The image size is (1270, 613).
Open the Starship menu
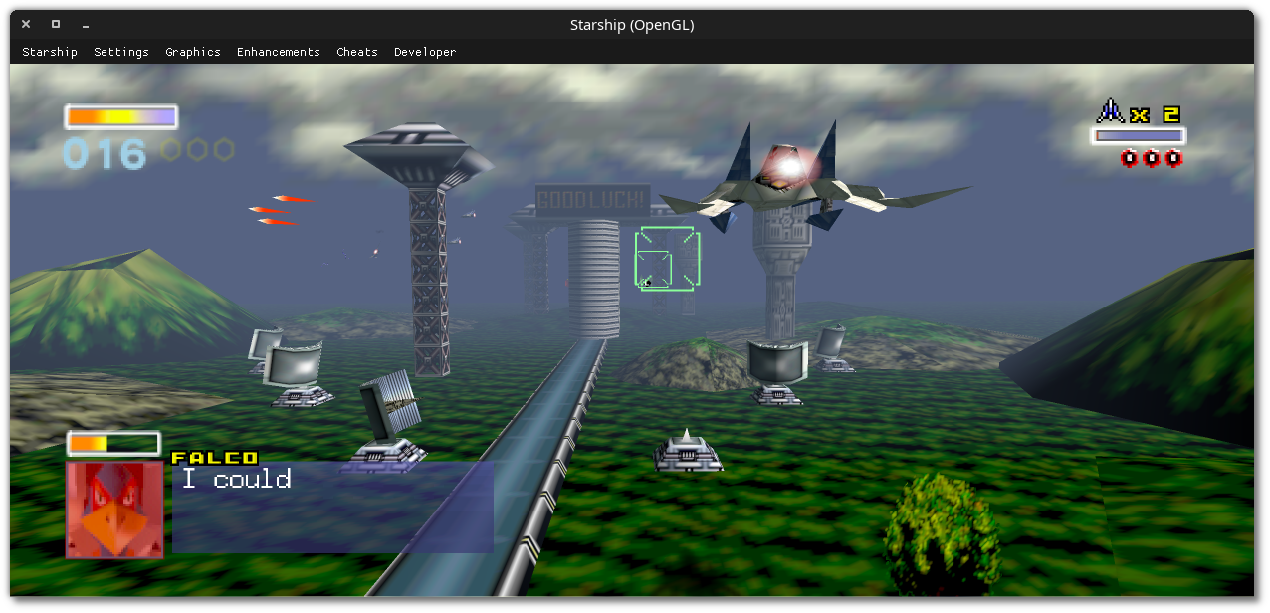tap(50, 52)
